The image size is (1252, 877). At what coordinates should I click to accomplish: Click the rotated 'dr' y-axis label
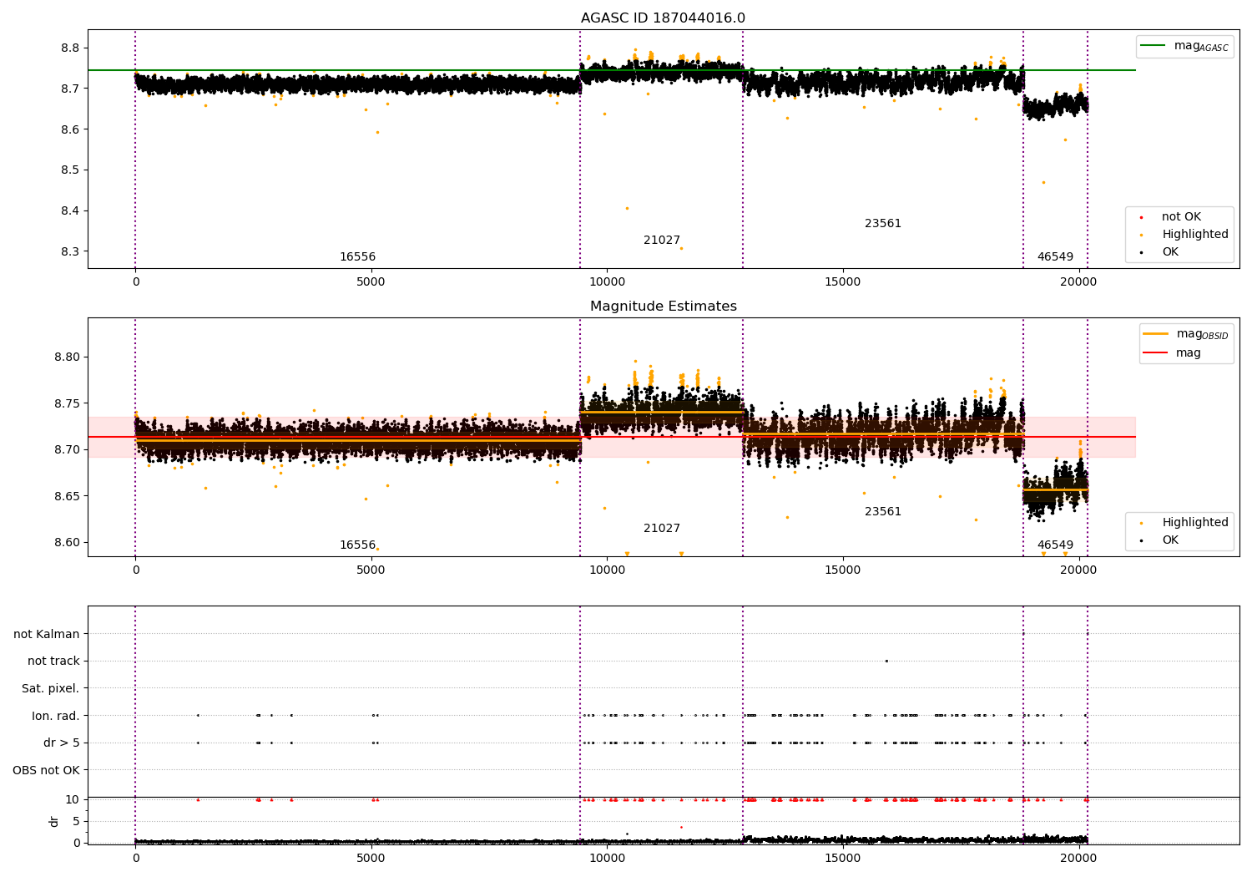click(x=54, y=821)
